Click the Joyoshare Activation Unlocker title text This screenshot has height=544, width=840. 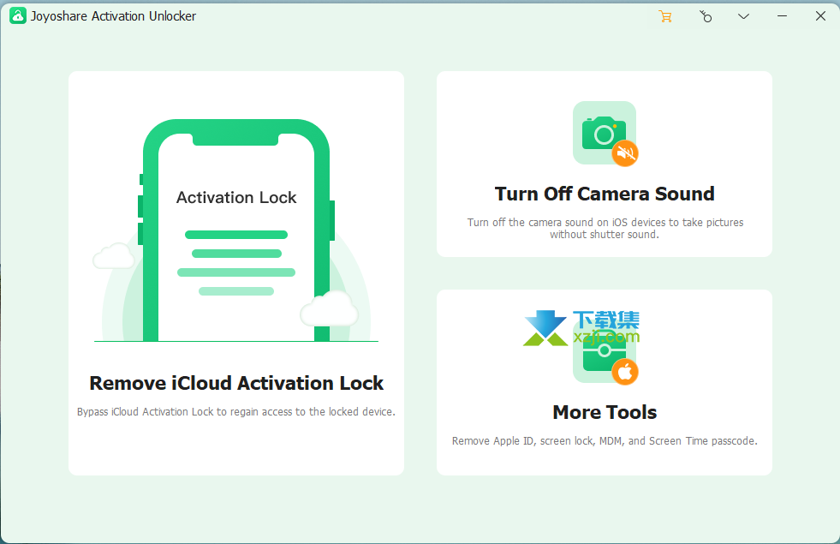tap(113, 16)
